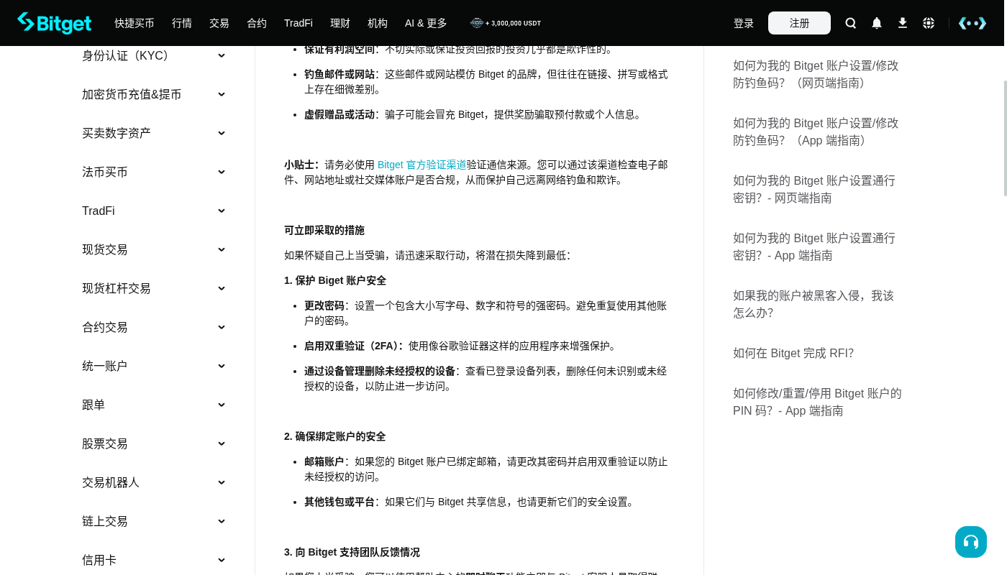The image size is (1007, 575).
Task: Click the page vertical scrollbar thumb
Action: (x=1006, y=138)
